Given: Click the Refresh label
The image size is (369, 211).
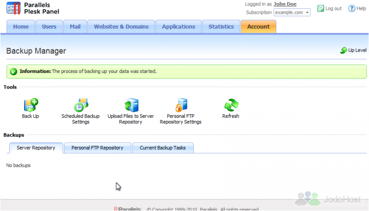Looking at the screenshot, I should [x=231, y=116].
